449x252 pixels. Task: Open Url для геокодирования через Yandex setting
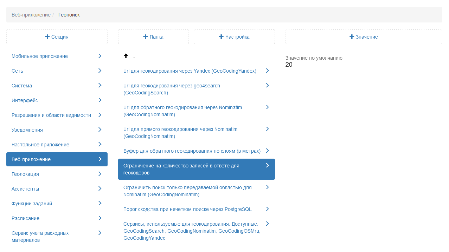pos(190,71)
